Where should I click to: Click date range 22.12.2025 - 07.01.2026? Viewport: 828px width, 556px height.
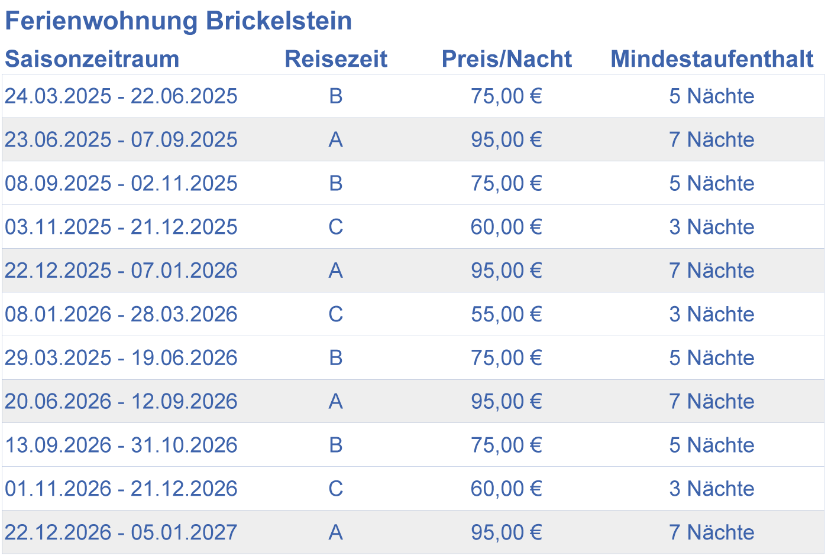pyautogui.click(x=121, y=271)
